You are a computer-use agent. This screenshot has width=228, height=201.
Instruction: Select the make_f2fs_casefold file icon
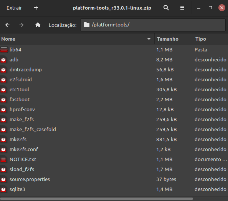point(3,130)
